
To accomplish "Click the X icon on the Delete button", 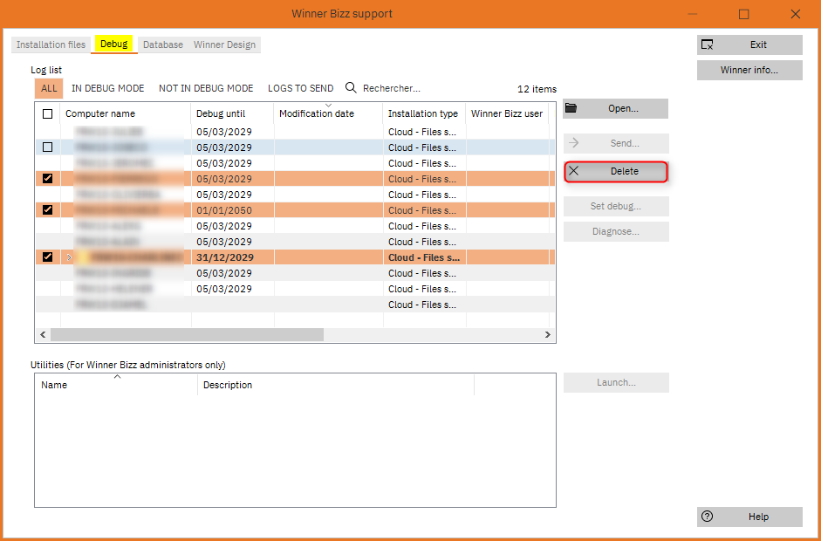I will (574, 171).
